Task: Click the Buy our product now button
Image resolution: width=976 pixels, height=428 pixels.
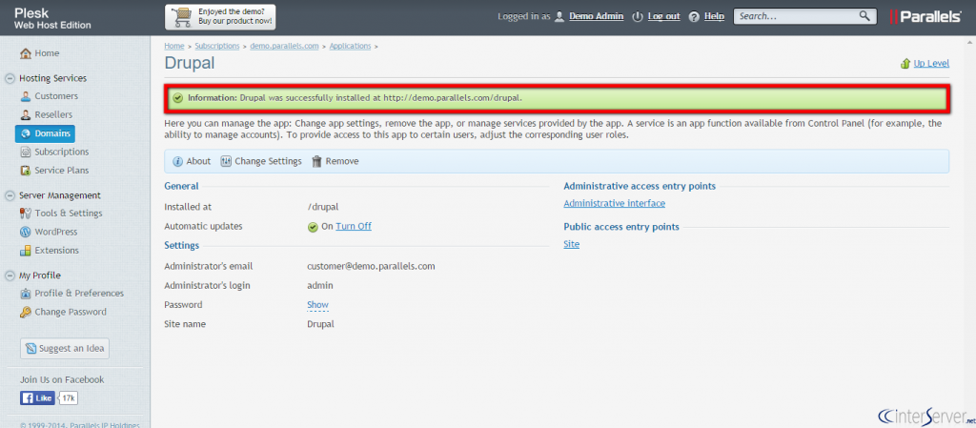Action: click(x=220, y=17)
